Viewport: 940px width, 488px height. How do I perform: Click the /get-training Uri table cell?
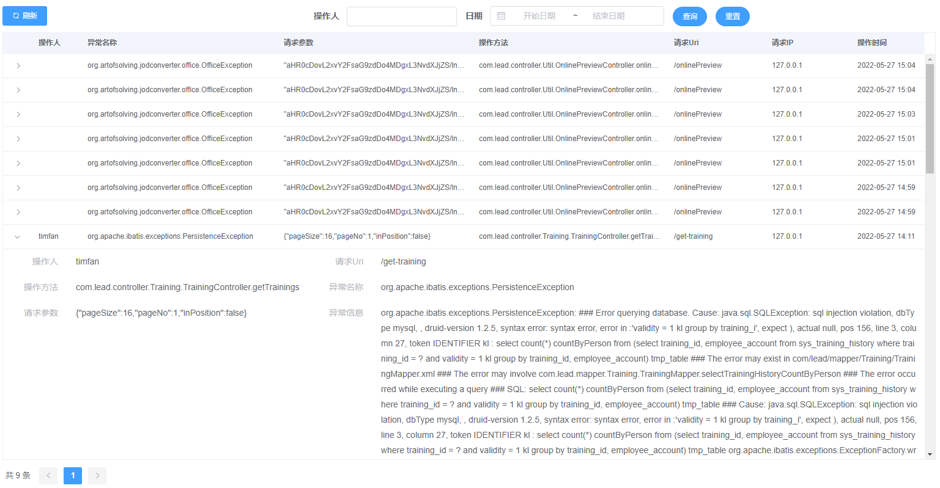click(x=694, y=236)
